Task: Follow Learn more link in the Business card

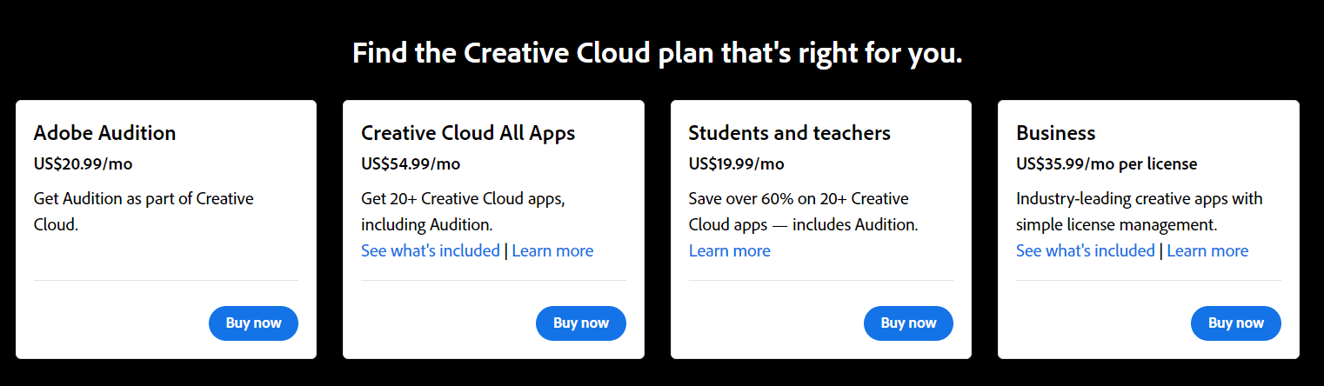Action: tap(1207, 250)
